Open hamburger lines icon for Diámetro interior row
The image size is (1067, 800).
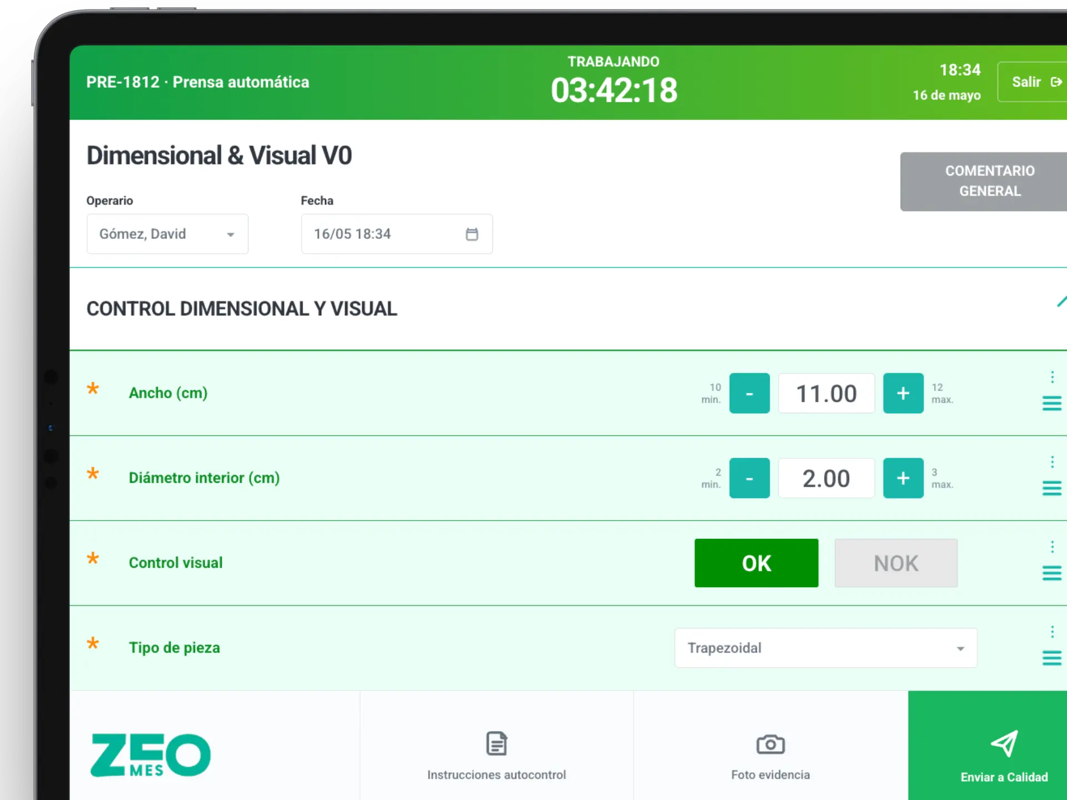1052,488
